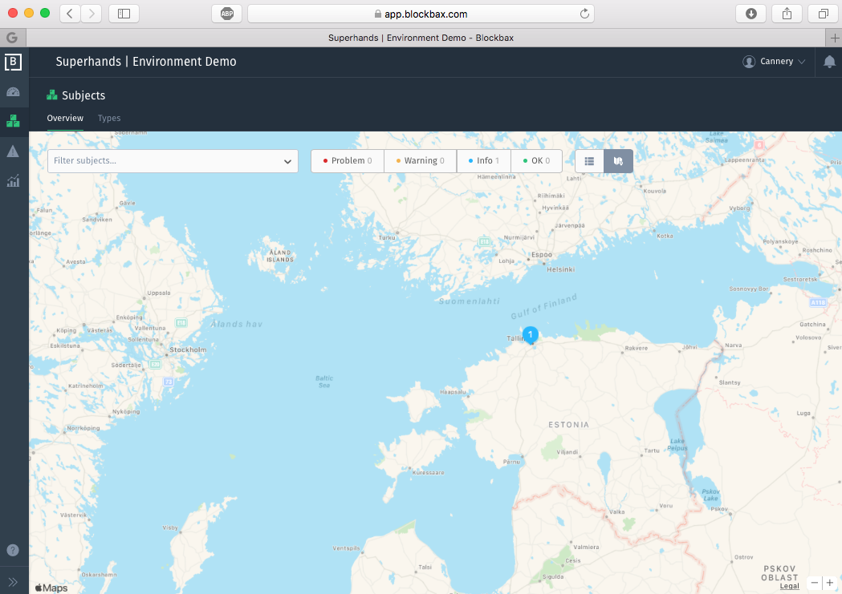This screenshot has height=594, width=842.
Task: Click the Superhands | Environment Demo title
Action: pos(146,62)
